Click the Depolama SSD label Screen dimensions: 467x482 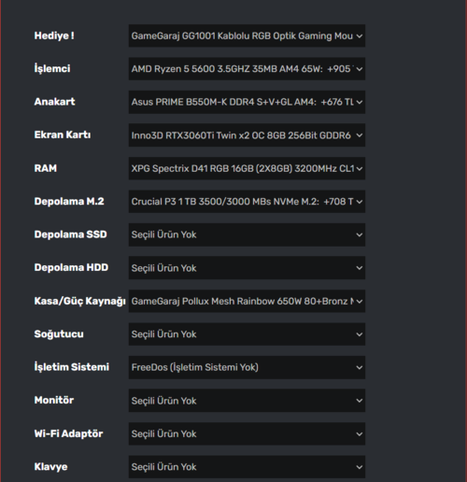(x=70, y=234)
